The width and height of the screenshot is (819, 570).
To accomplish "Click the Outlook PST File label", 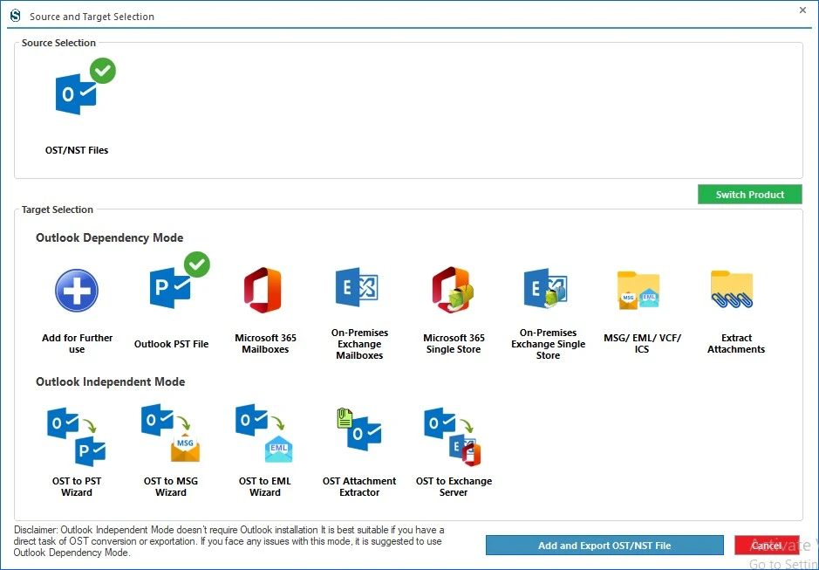I will click(x=171, y=344).
